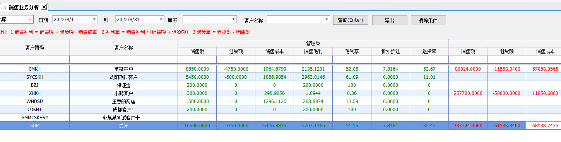This screenshot has height=142, width=561.
Task: Click the 客户名称 column header
Action: tap(124, 47)
